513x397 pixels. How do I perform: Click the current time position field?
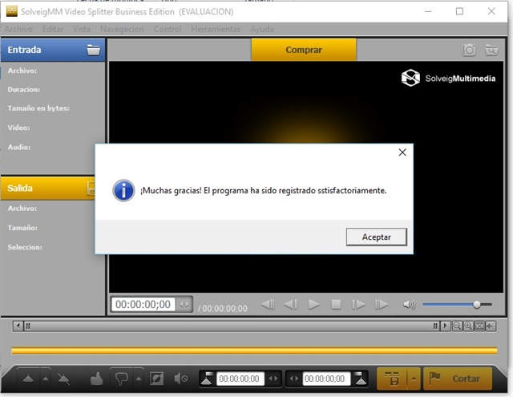click(143, 305)
